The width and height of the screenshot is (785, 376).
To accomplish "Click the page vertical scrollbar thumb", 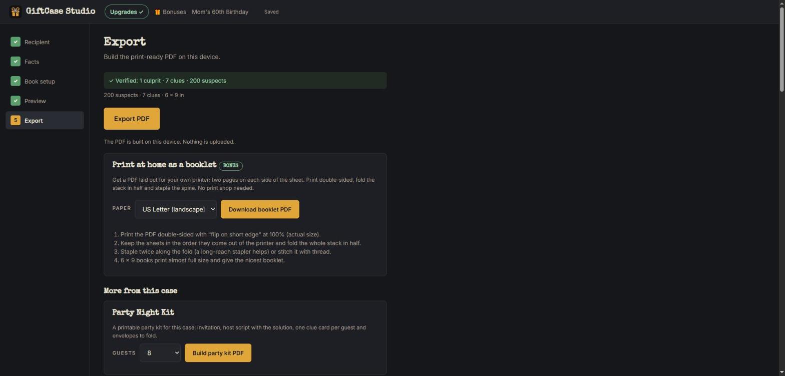I will pos(781,50).
